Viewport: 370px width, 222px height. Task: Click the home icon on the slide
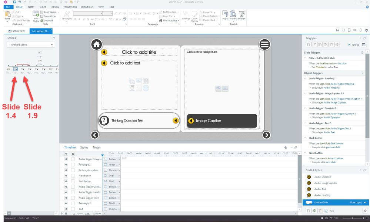pos(97,44)
